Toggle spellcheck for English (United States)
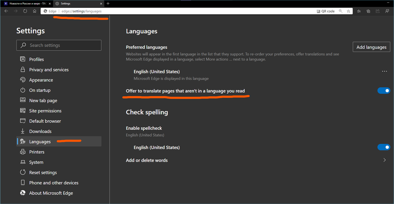Screen dimensions: 394x204 [384, 147]
